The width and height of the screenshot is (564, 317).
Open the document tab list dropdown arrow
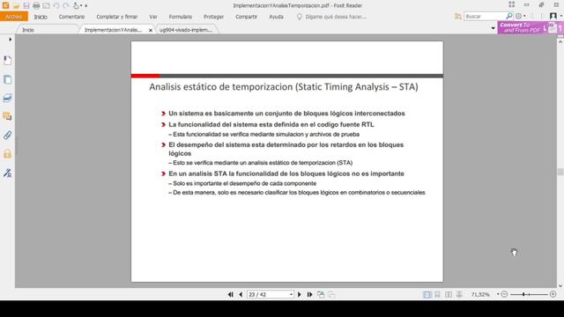pyautogui.click(x=493, y=28)
